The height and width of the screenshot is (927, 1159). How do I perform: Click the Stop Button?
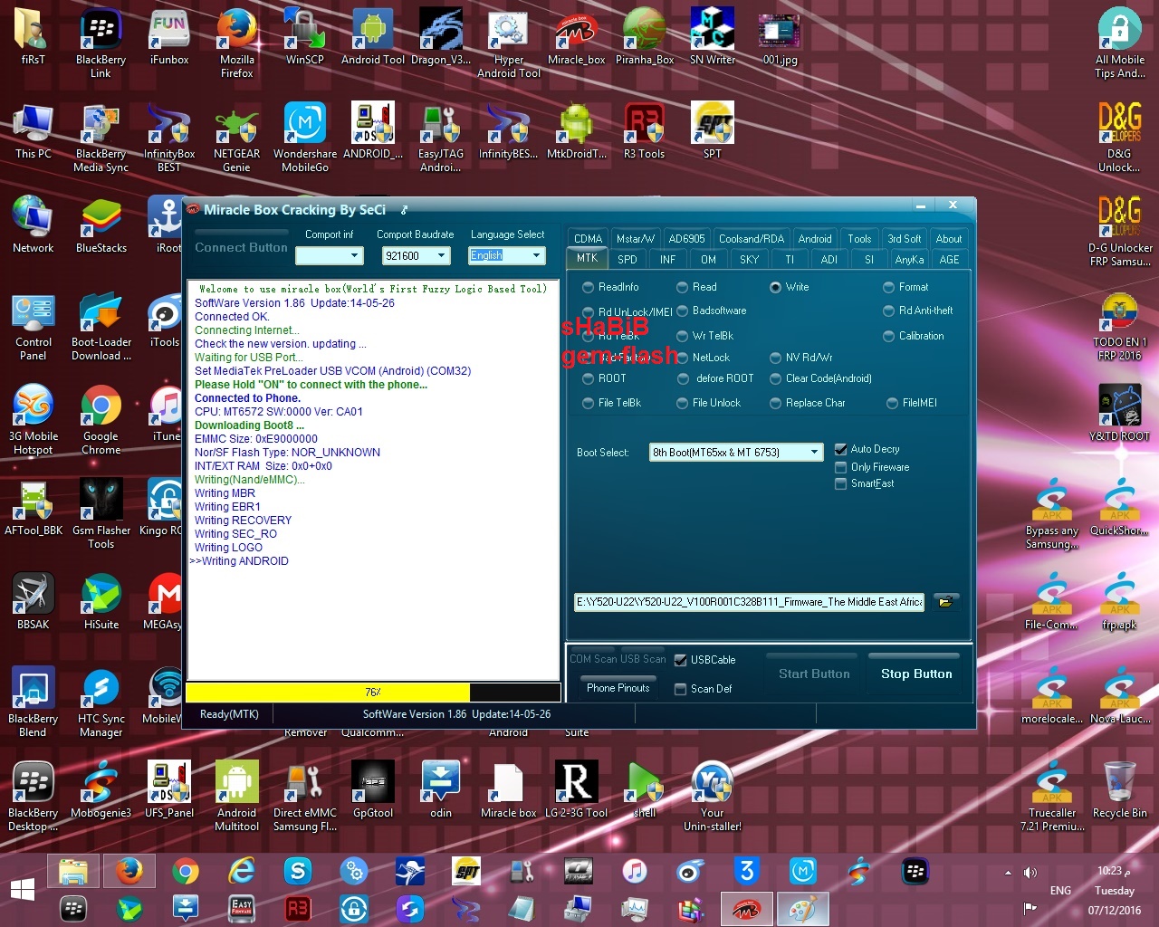(x=916, y=674)
